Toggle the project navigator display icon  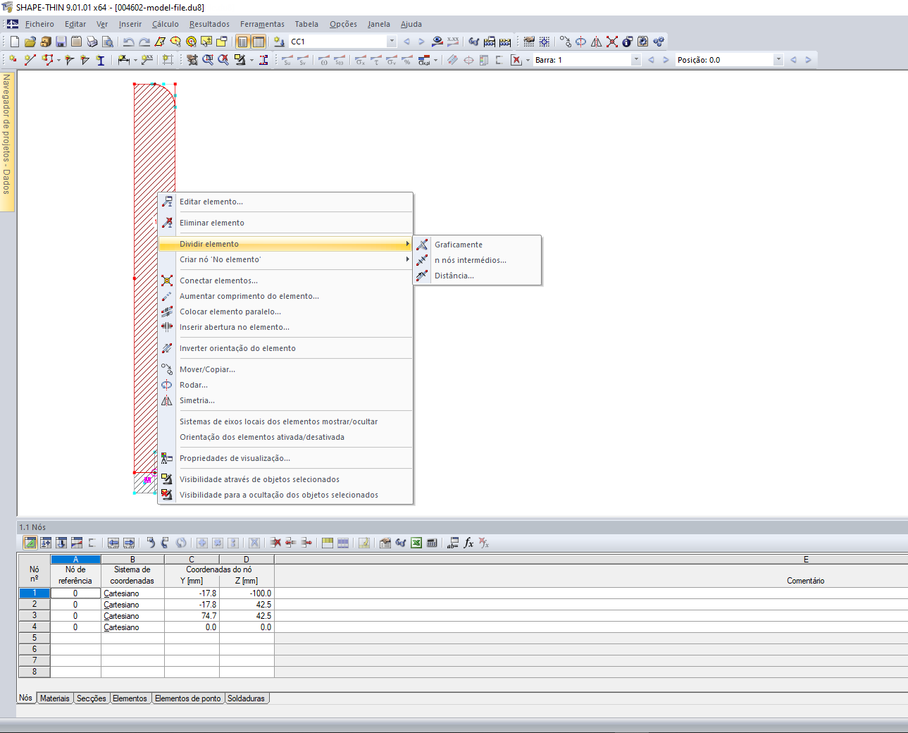[x=243, y=42]
